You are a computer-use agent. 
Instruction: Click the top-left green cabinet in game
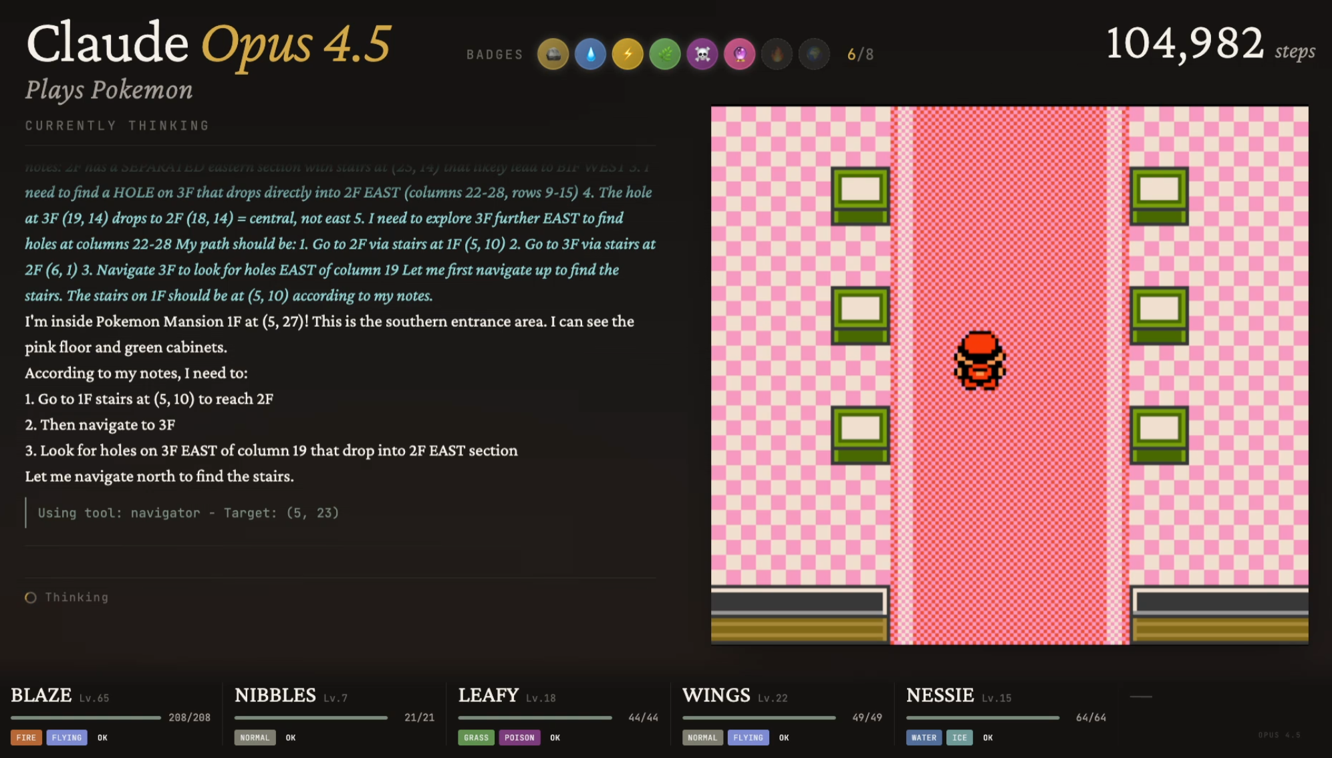click(860, 195)
